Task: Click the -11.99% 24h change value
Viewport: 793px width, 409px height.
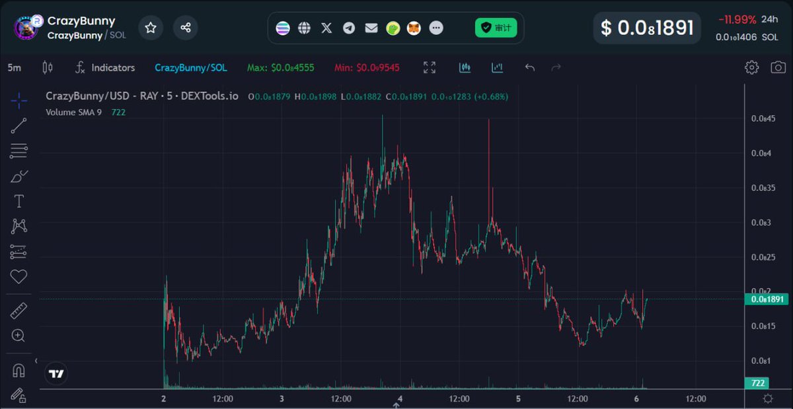Action: pos(737,19)
